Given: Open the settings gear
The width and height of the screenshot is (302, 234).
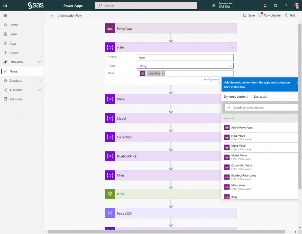Looking at the screenshot, I should [x=275, y=5].
